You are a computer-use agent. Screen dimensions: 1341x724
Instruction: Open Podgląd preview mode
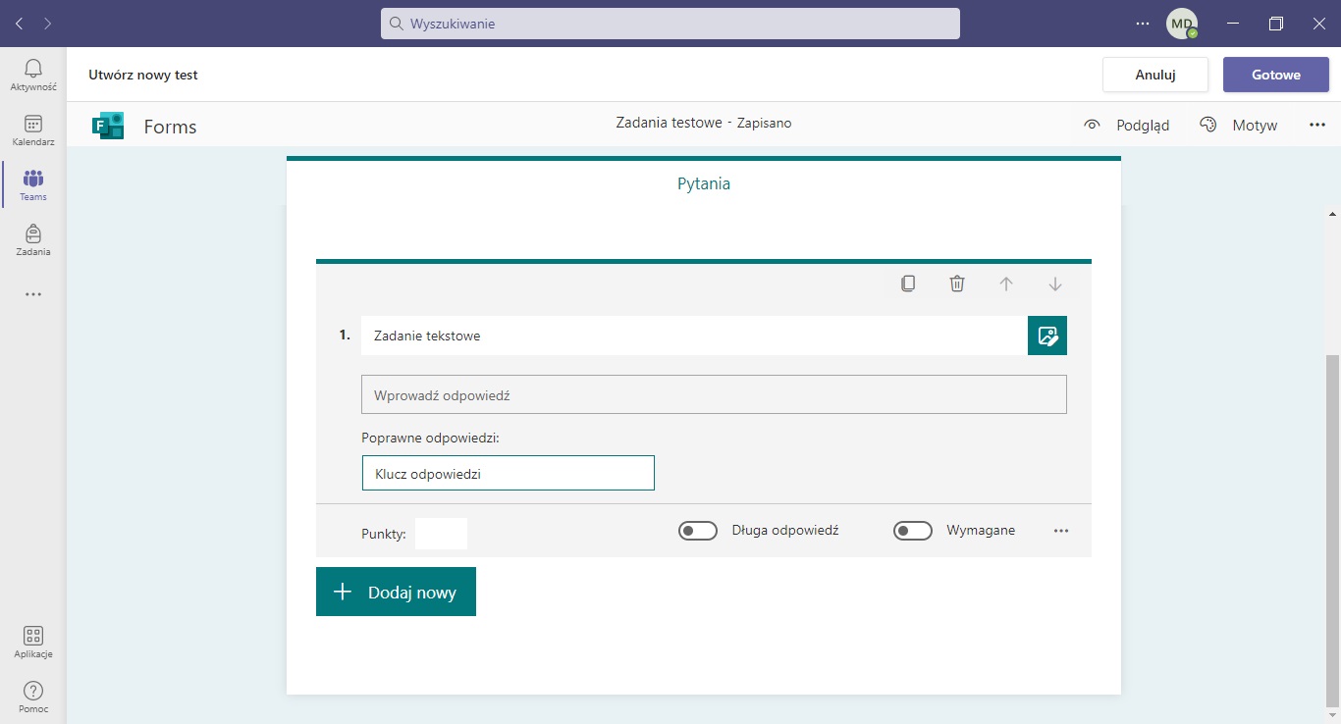pyautogui.click(x=1127, y=125)
